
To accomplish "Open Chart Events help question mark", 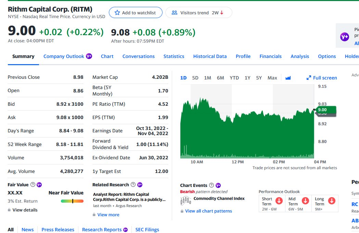I will click(x=211, y=185).
